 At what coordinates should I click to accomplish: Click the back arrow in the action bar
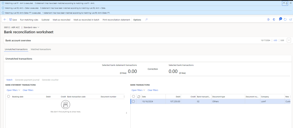point(5,20)
